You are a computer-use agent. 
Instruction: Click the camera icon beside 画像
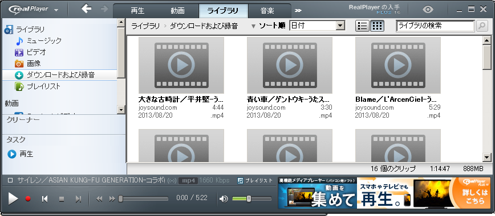coord(19,64)
